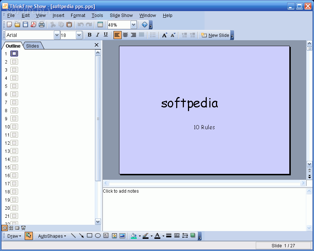Create a new presentation document
The width and height of the screenshot is (314, 251).
10,25
